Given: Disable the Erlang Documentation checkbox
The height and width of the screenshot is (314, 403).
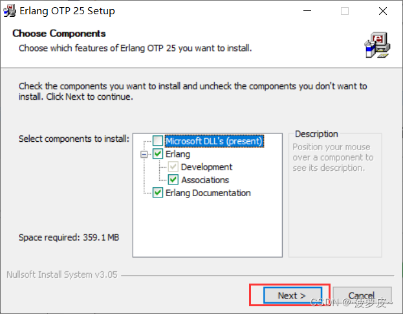Looking at the screenshot, I should coord(158,193).
